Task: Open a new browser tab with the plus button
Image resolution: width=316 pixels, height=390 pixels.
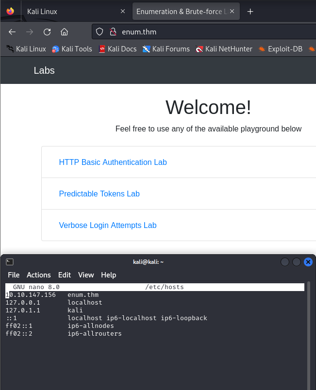Action: [250, 11]
